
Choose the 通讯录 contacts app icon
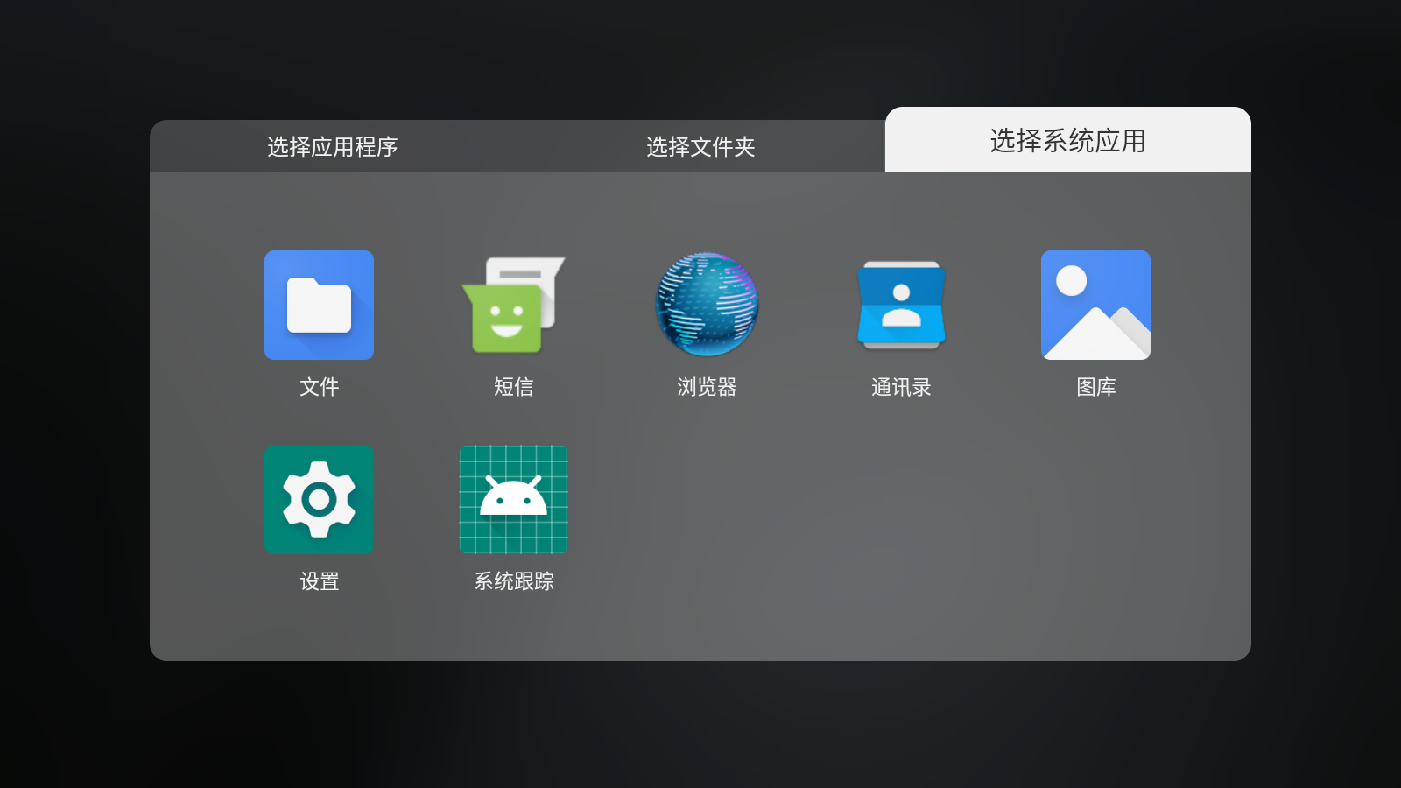tap(901, 305)
